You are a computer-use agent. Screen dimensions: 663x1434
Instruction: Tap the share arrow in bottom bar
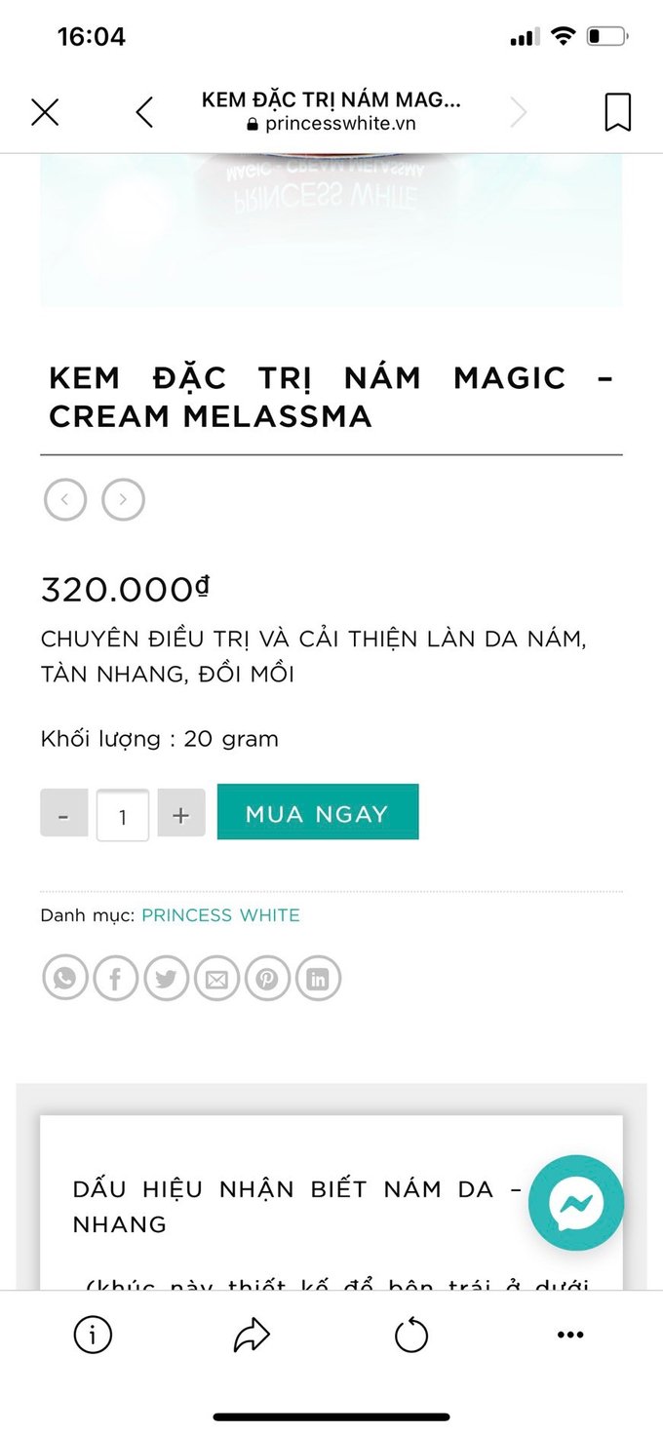(x=252, y=1336)
